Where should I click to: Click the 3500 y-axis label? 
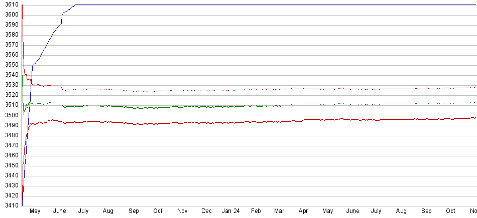tap(10, 115)
